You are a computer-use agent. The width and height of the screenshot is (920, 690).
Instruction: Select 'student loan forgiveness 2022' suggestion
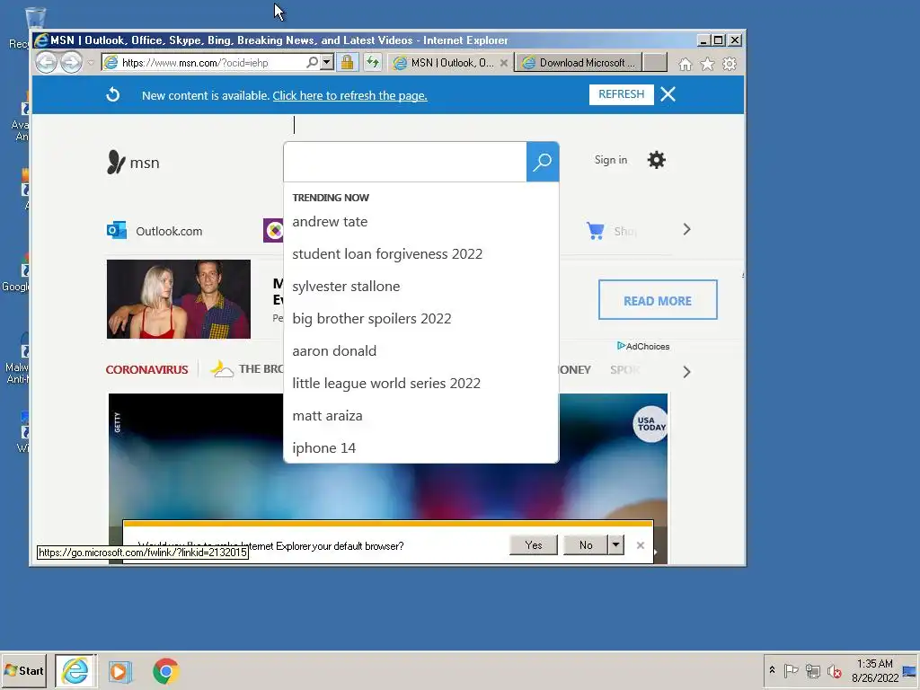[387, 254]
